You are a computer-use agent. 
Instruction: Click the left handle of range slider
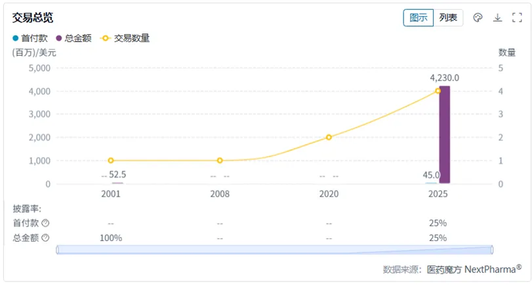[x=57, y=250]
